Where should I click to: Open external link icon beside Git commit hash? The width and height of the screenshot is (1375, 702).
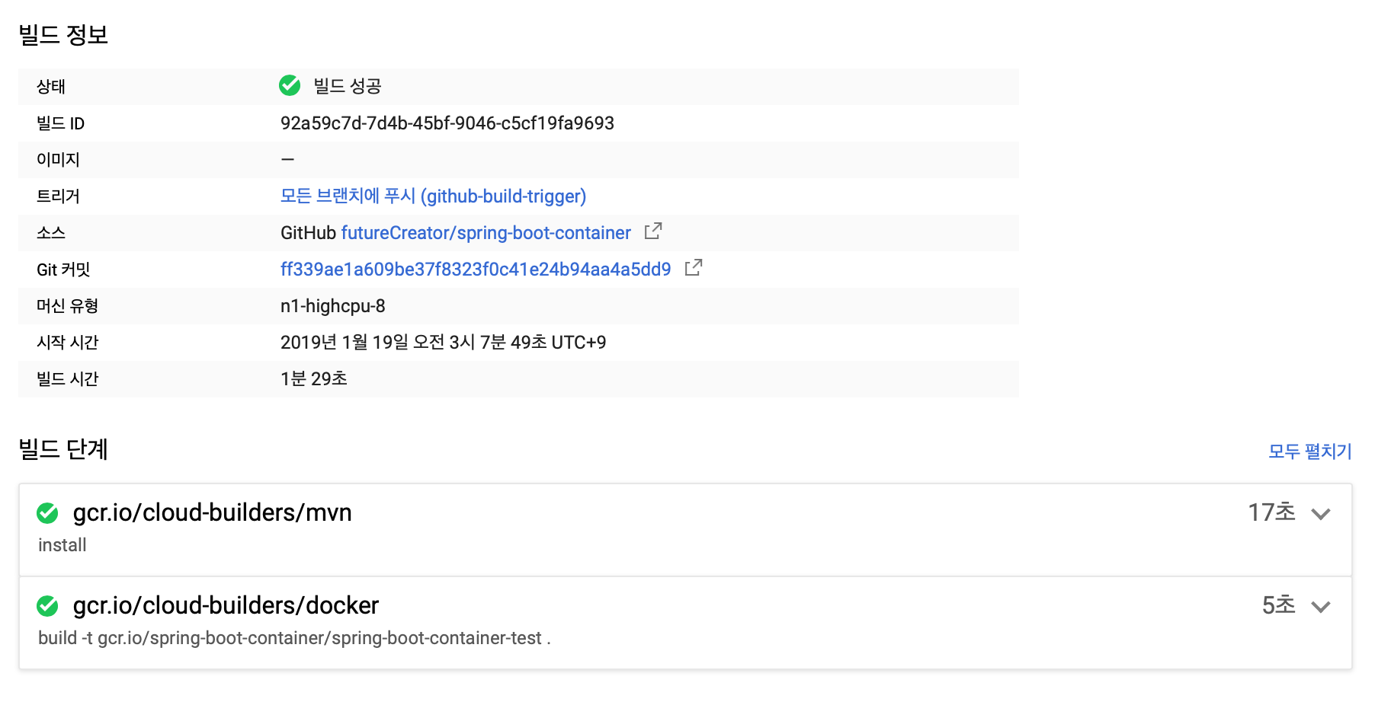coord(693,268)
